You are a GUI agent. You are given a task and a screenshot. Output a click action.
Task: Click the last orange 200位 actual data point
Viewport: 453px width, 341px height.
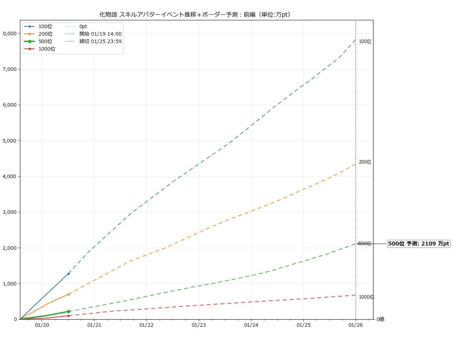tap(68, 294)
